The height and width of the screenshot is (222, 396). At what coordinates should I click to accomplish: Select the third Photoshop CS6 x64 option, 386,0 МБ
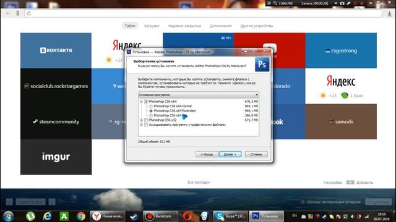[x=151, y=115]
